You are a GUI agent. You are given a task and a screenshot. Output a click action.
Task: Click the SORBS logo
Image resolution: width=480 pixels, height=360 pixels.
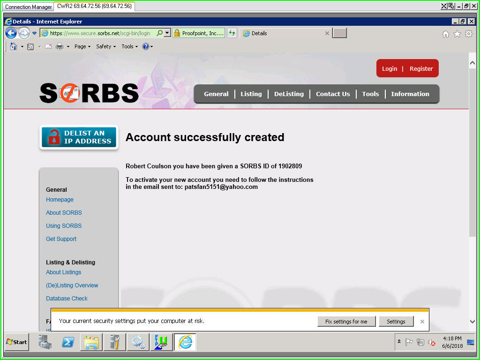tap(89, 93)
